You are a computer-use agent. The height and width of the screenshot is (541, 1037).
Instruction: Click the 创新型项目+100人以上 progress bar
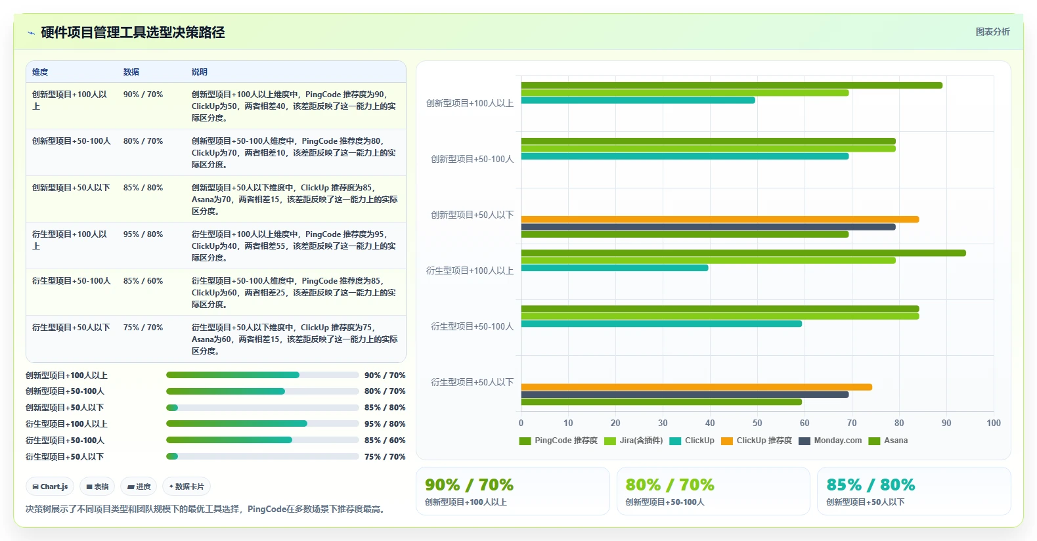263,375
